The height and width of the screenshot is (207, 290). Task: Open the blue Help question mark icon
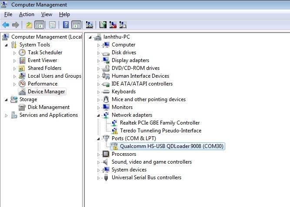pyautogui.click(x=66, y=25)
